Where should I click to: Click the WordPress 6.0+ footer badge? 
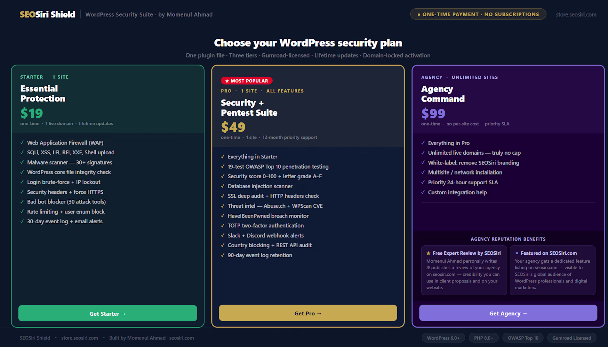[x=443, y=338]
